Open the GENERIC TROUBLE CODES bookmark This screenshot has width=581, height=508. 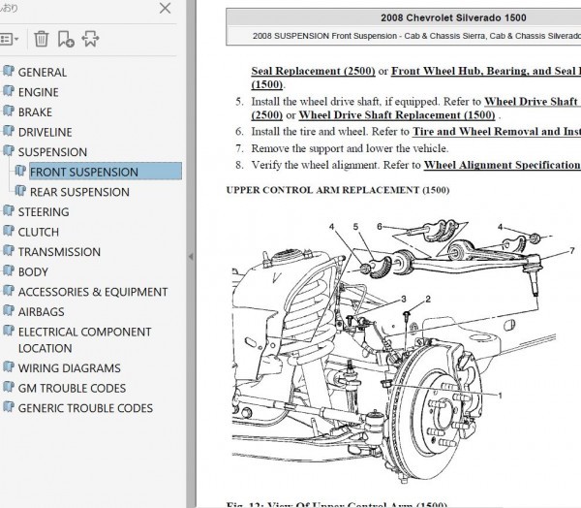click(x=85, y=408)
